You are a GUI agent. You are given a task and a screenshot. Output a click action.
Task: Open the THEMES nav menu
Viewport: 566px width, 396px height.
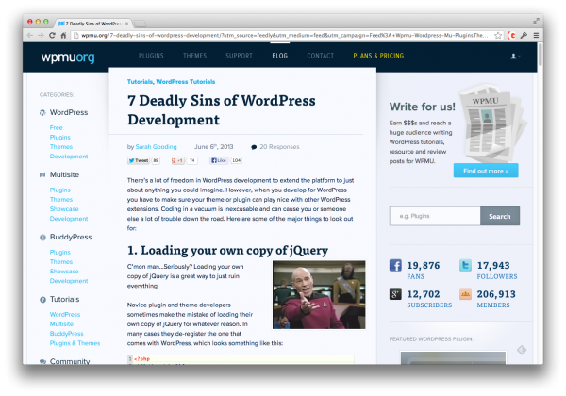coord(195,56)
